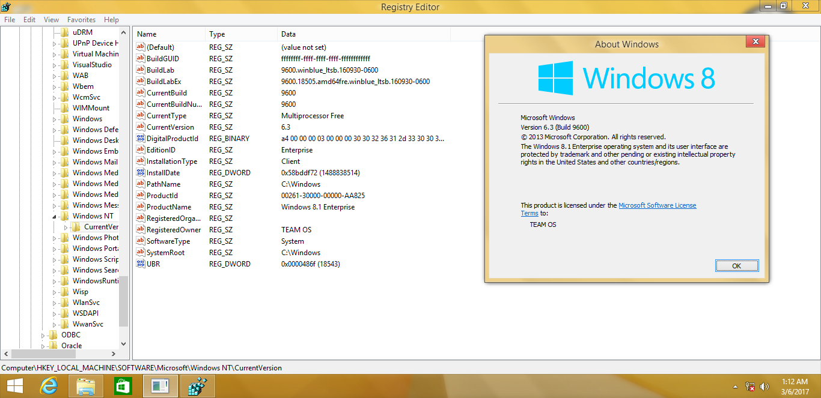821x398 pixels.
Task: Select the WlanSvc key in tree
Action: pyautogui.click(x=86, y=303)
